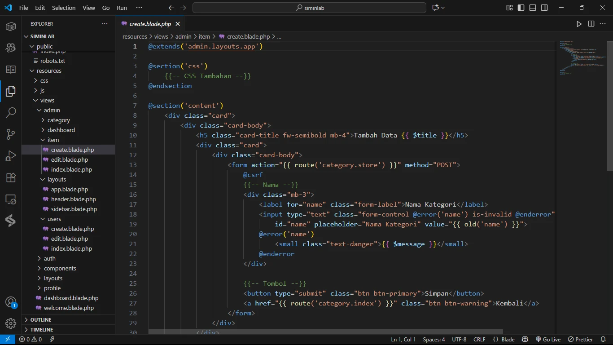Image resolution: width=613 pixels, height=345 pixels.
Task: Click the Split Editor Right icon
Action: [591, 24]
